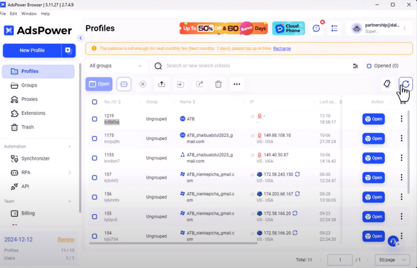Open the File menu
This screenshot has width=417, height=268.
[3, 14]
